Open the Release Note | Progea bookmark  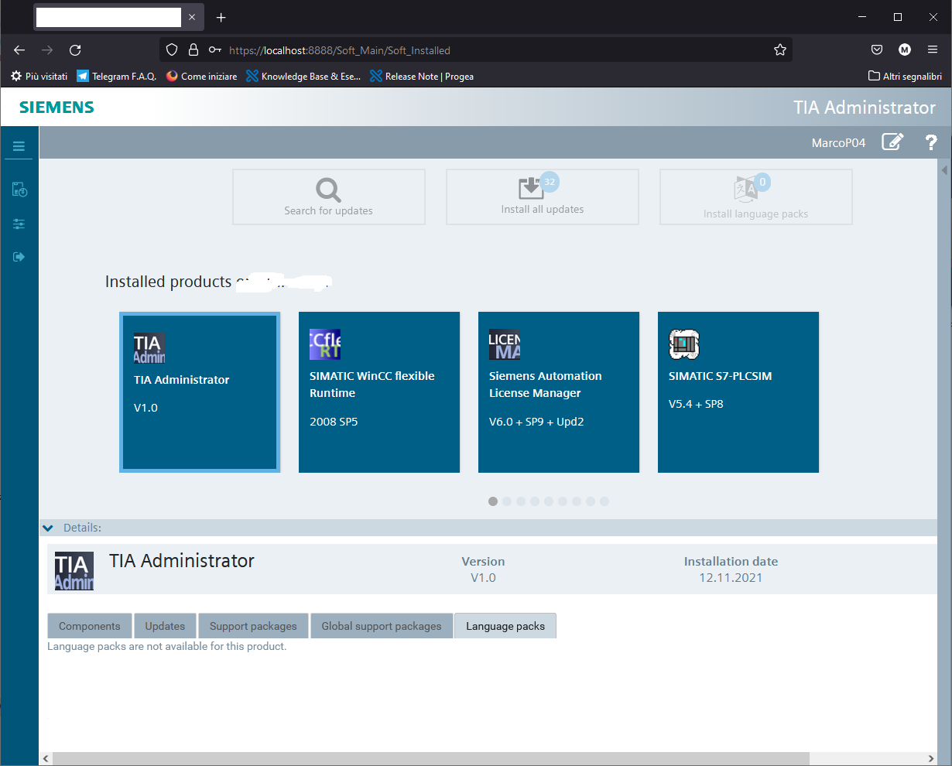click(422, 77)
